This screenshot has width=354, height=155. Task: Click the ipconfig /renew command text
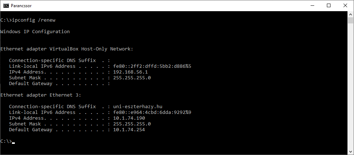point(34,20)
